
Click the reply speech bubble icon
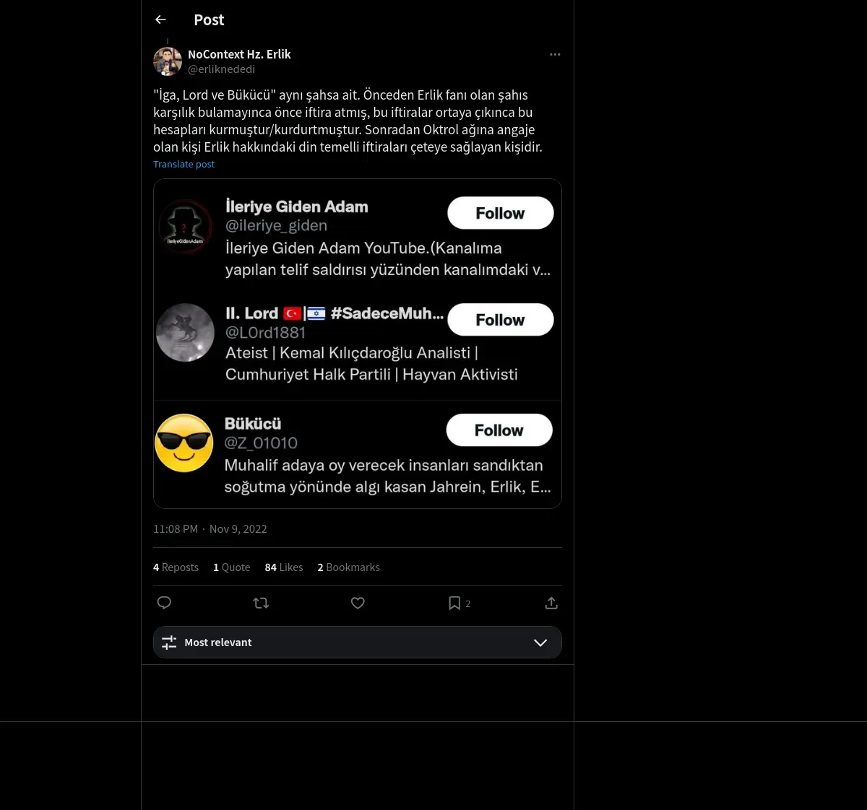[164, 603]
